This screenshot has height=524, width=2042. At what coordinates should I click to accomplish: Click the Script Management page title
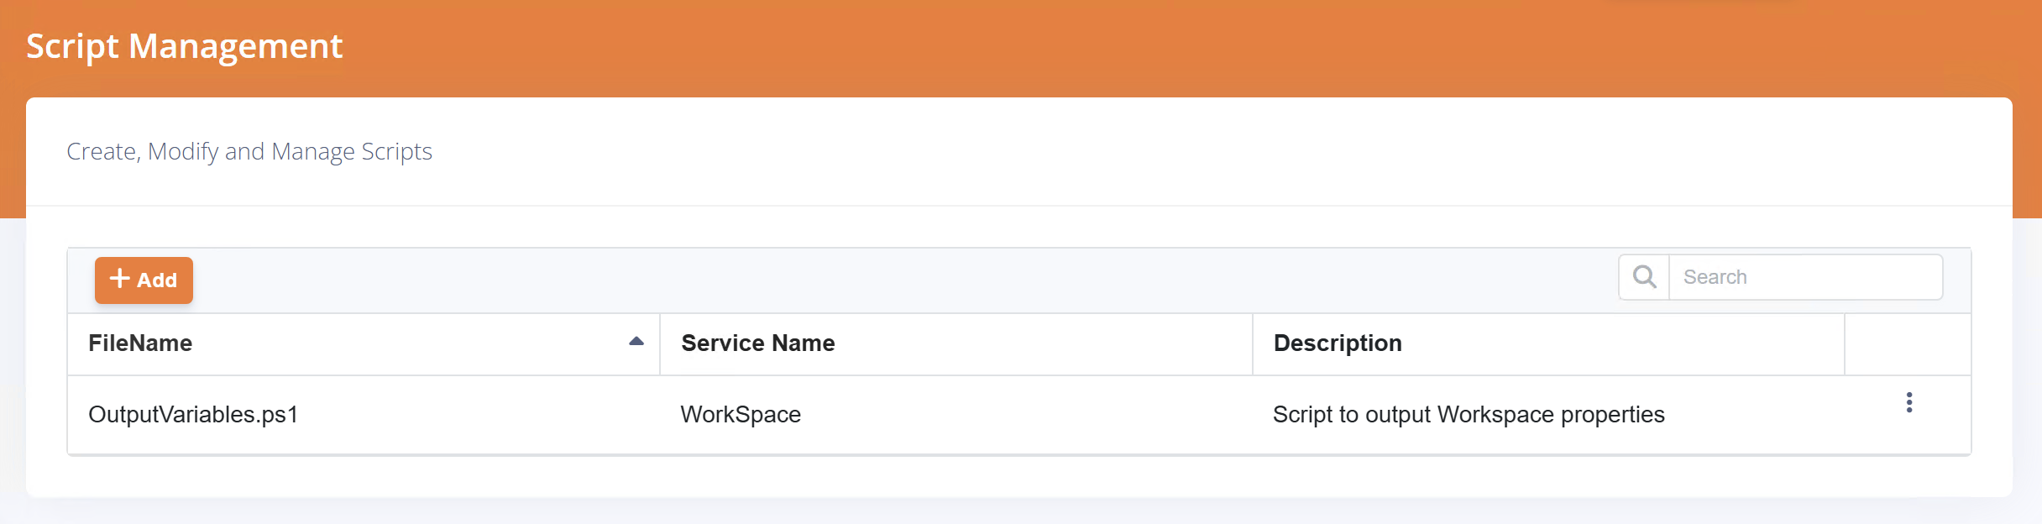point(184,46)
